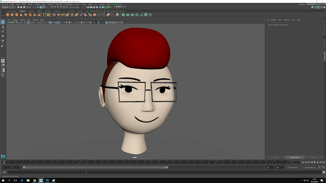Image resolution: width=326 pixels, height=183 pixels.
Task: Open the No Anim Layer dropdown
Action: tap(294, 167)
